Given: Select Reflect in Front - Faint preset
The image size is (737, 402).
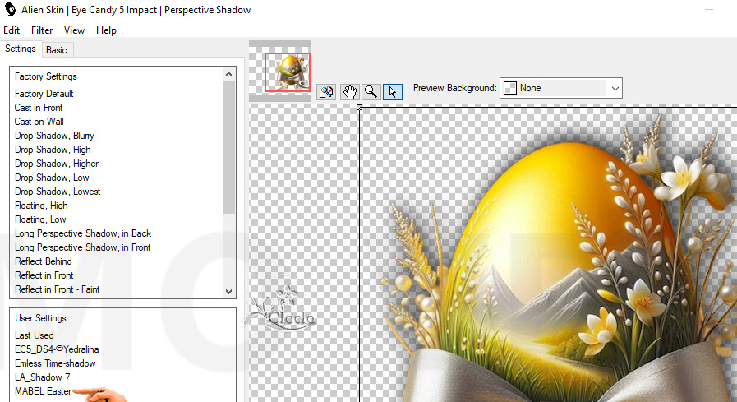Looking at the screenshot, I should (58, 289).
